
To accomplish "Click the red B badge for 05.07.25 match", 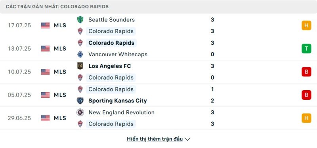I will point(306,95).
